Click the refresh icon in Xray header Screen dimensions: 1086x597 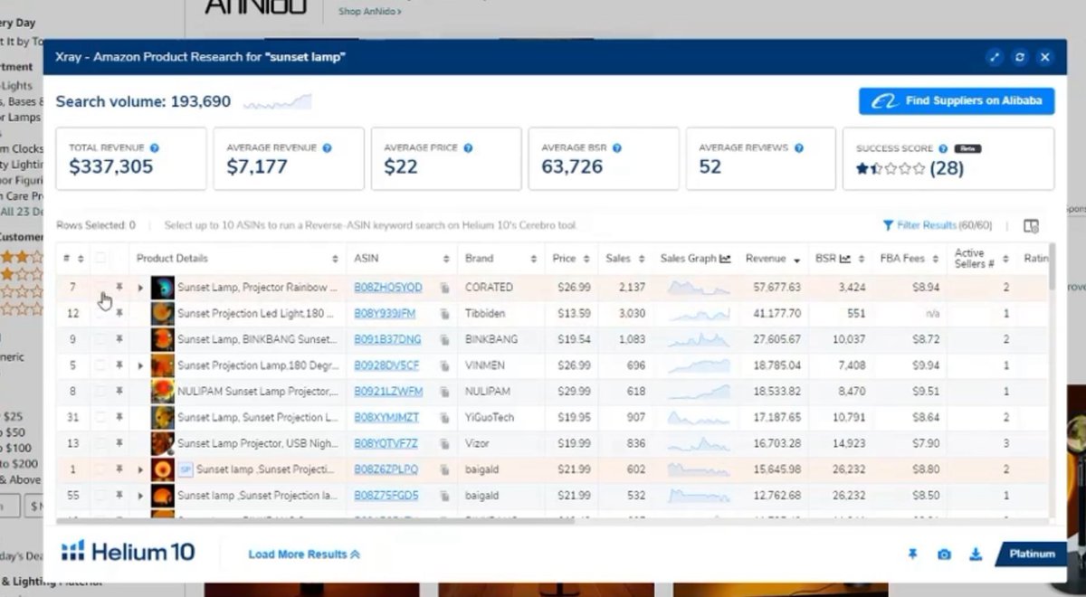point(1020,57)
